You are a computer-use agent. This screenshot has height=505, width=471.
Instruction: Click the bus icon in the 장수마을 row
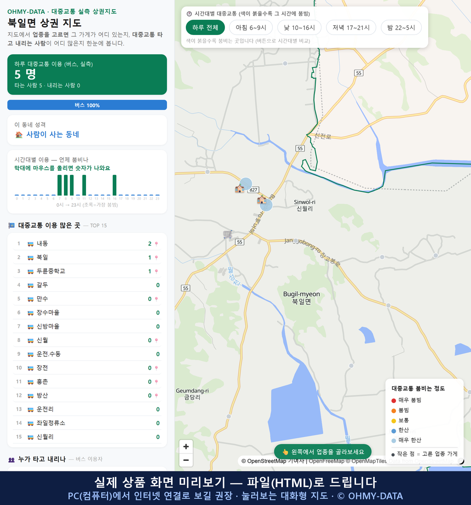click(31, 313)
